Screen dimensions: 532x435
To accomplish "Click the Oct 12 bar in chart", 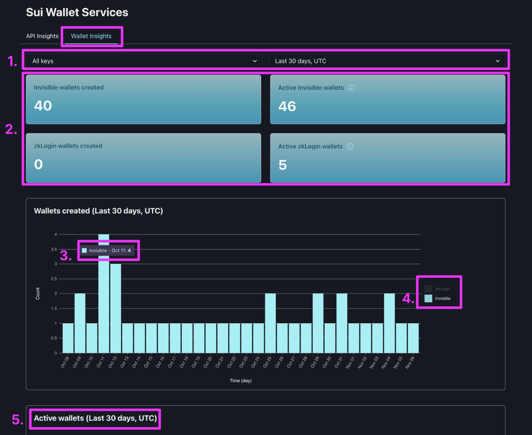I will (x=115, y=308).
